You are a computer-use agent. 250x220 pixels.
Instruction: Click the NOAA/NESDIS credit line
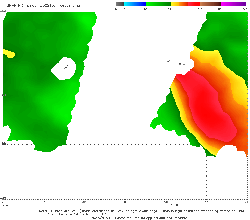pyautogui.click(x=140, y=218)
